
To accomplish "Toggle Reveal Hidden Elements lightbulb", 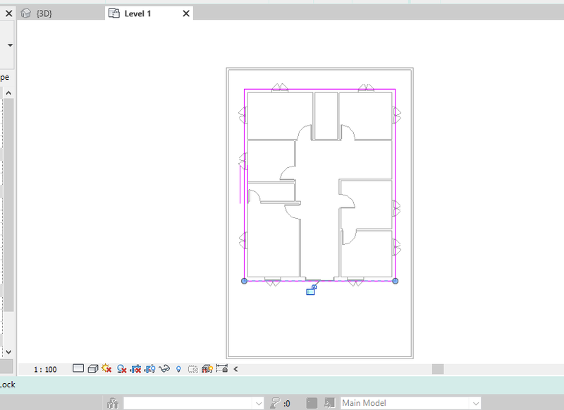I will [178, 369].
